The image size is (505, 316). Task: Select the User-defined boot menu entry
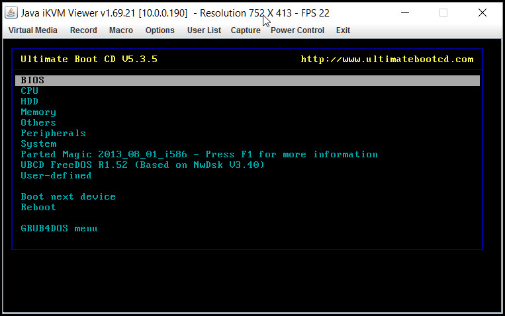click(x=56, y=175)
